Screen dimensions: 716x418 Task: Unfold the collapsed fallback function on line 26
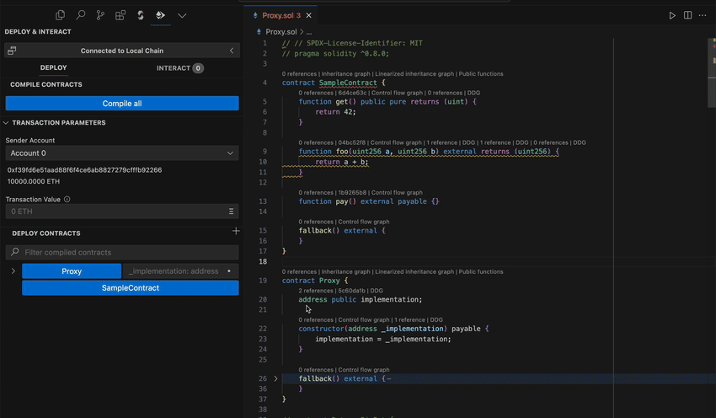pos(275,379)
